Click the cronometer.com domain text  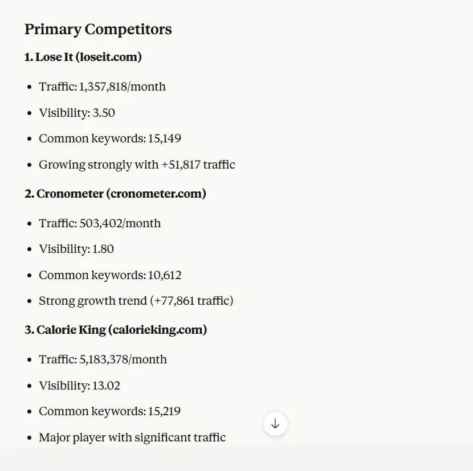tap(156, 194)
